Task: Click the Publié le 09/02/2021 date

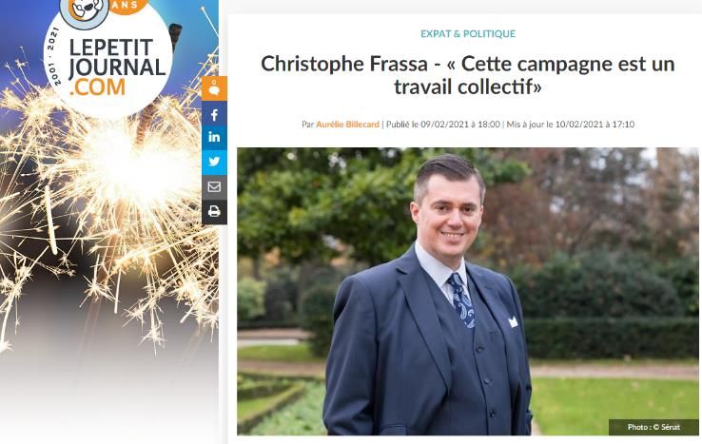Action: point(442,125)
